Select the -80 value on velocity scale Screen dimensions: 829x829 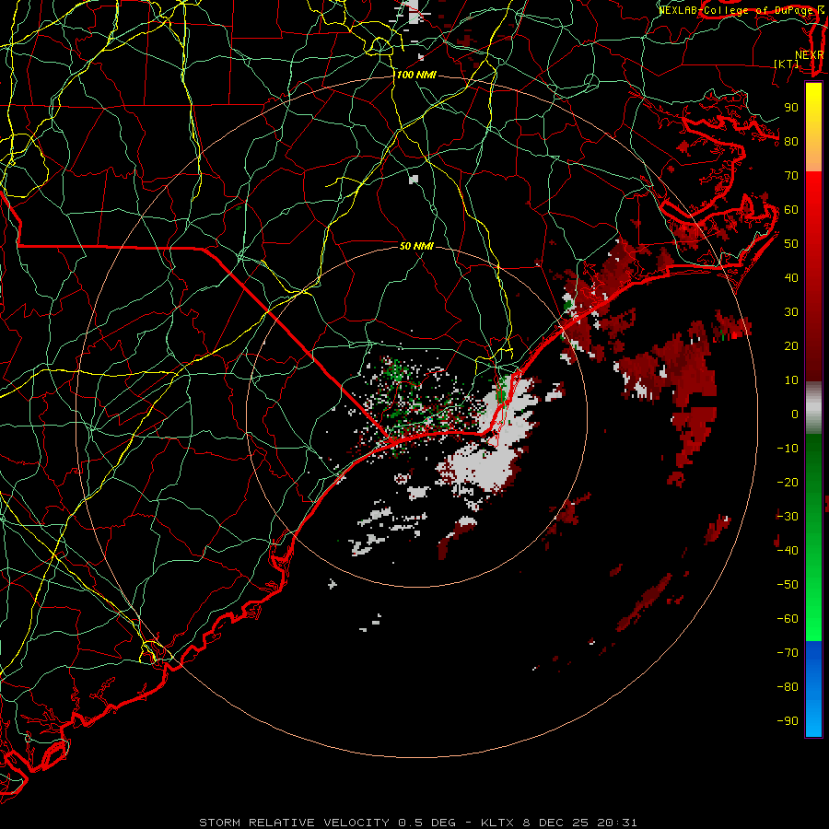(x=788, y=687)
